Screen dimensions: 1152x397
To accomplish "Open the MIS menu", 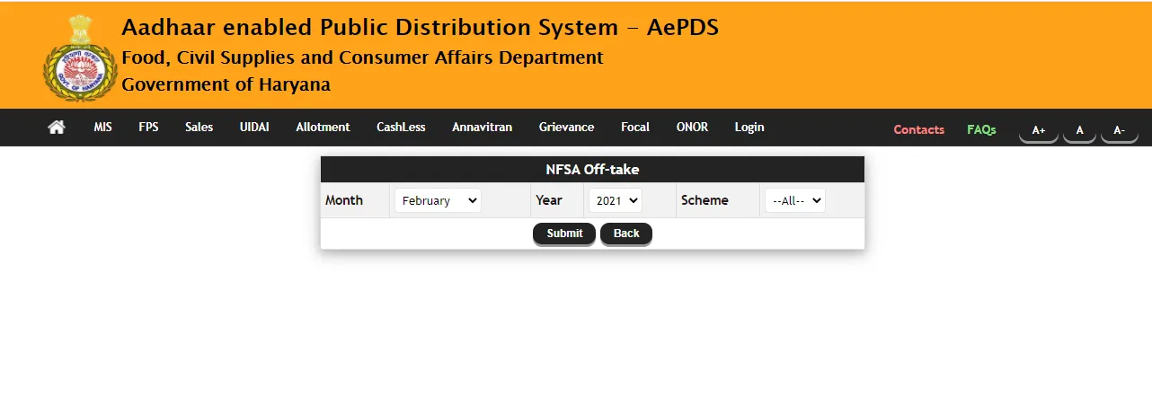I will (x=102, y=128).
